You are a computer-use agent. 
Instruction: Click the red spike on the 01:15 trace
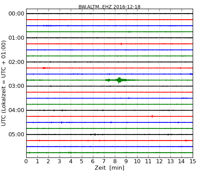121,44
